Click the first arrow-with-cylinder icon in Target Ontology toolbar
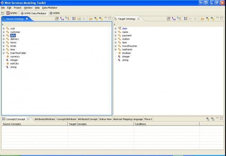 [208, 19]
